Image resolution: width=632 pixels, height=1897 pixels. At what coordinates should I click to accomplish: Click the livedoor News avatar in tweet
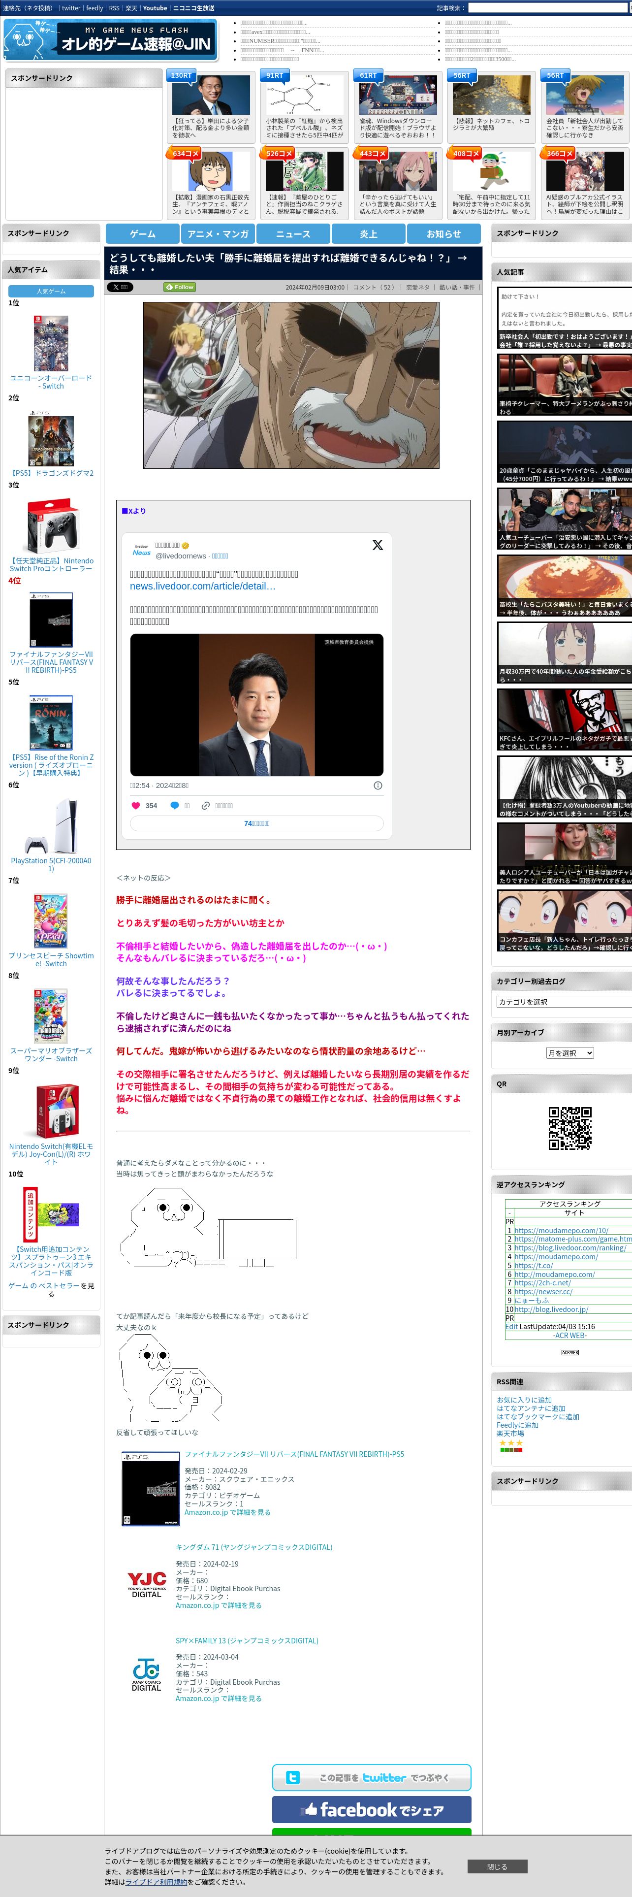click(141, 550)
